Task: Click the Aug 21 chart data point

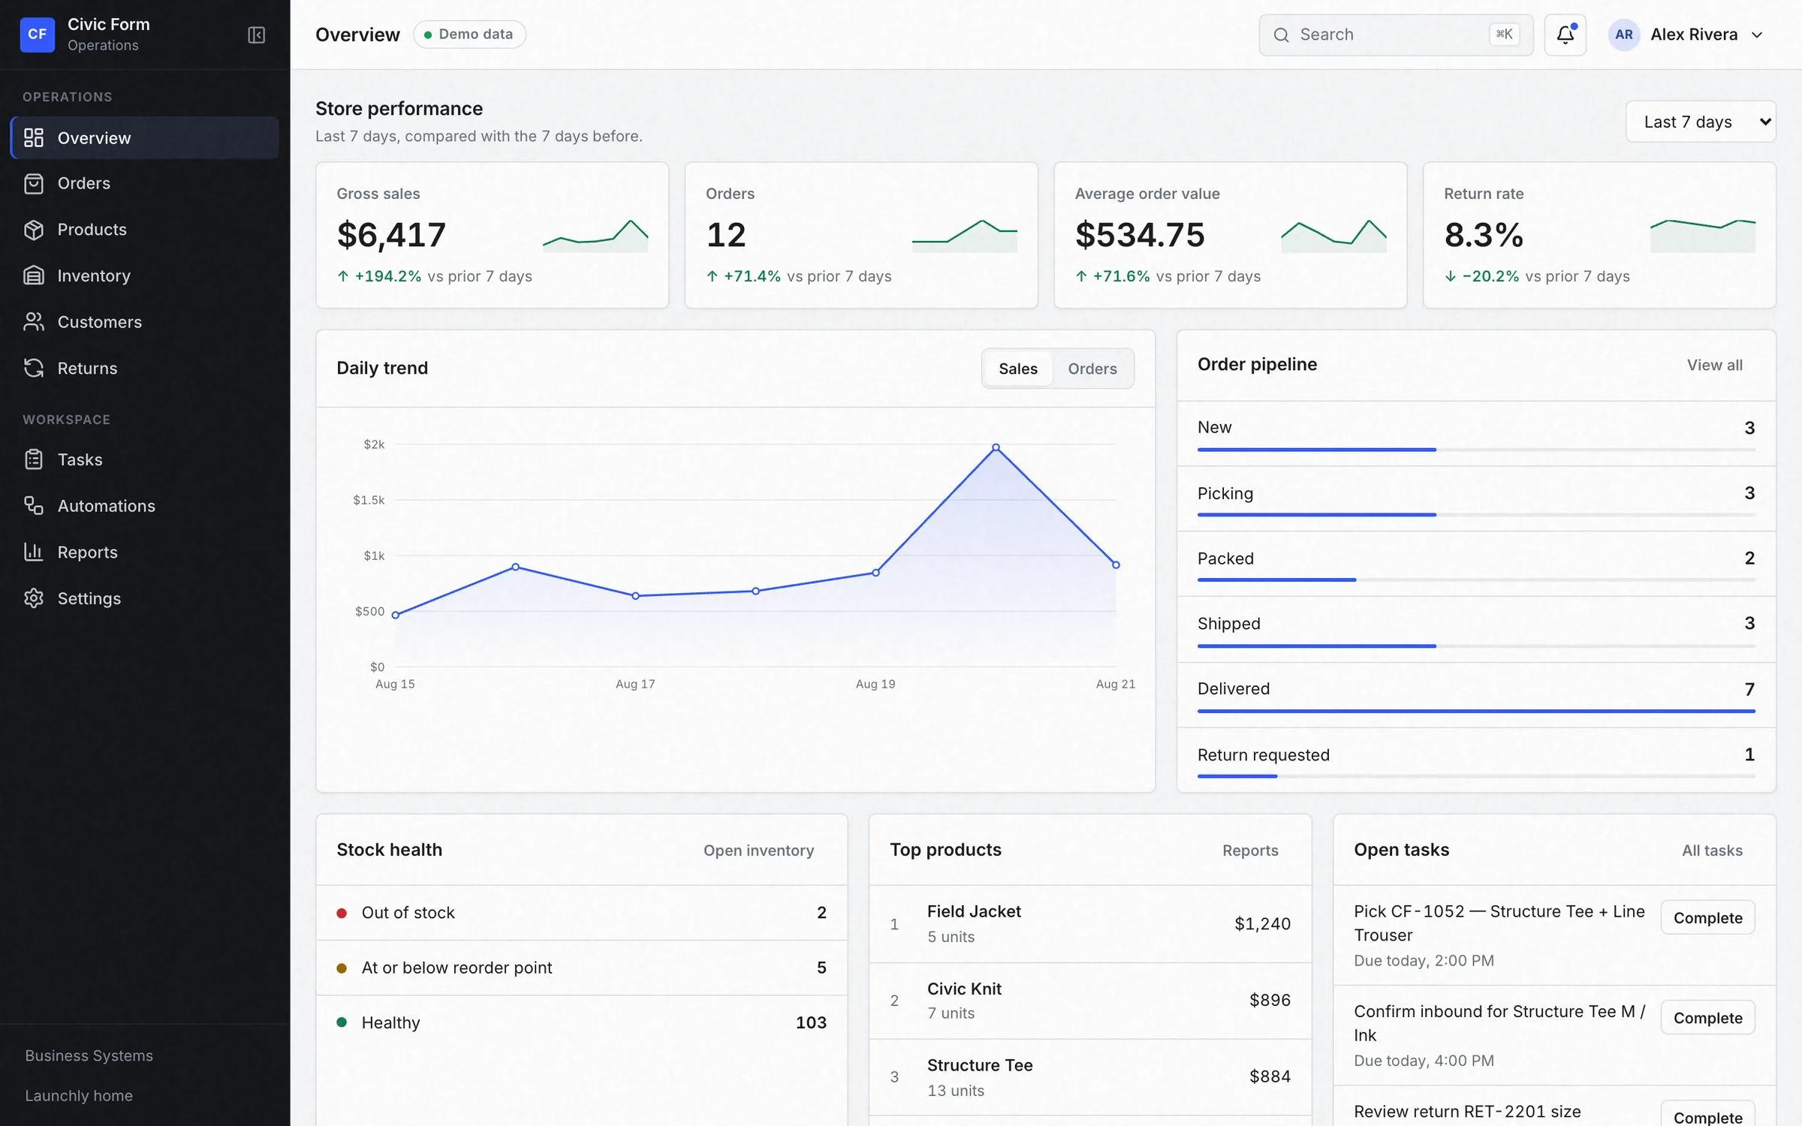Action: [1116, 565]
